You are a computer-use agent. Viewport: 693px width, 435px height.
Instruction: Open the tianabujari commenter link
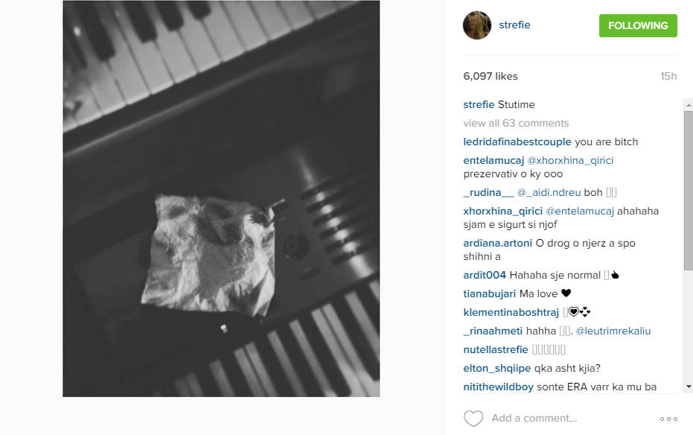coord(489,294)
